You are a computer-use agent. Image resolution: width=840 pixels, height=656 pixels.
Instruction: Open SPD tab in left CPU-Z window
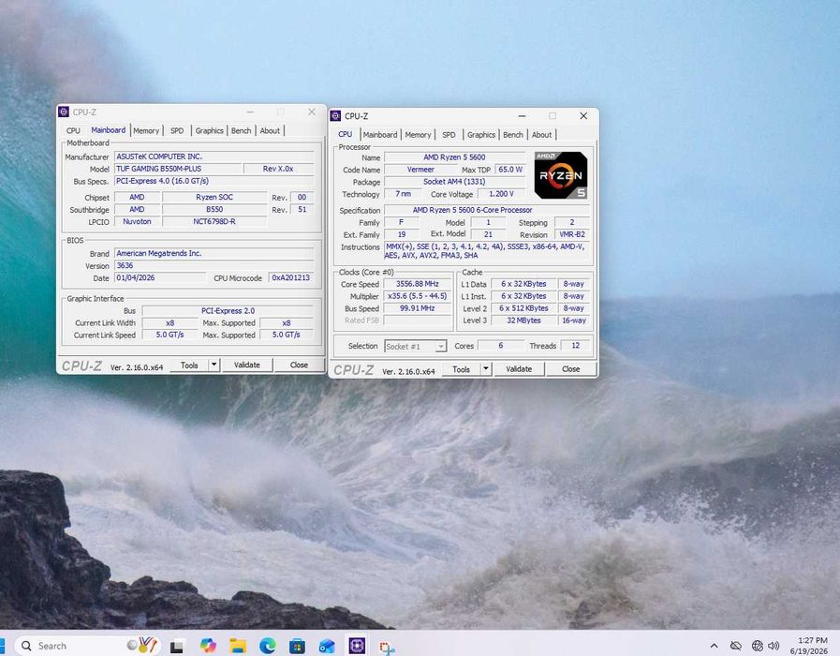(x=177, y=130)
